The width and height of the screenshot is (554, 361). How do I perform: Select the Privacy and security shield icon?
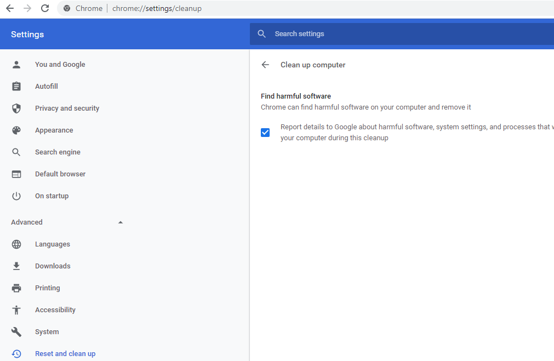tap(16, 108)
